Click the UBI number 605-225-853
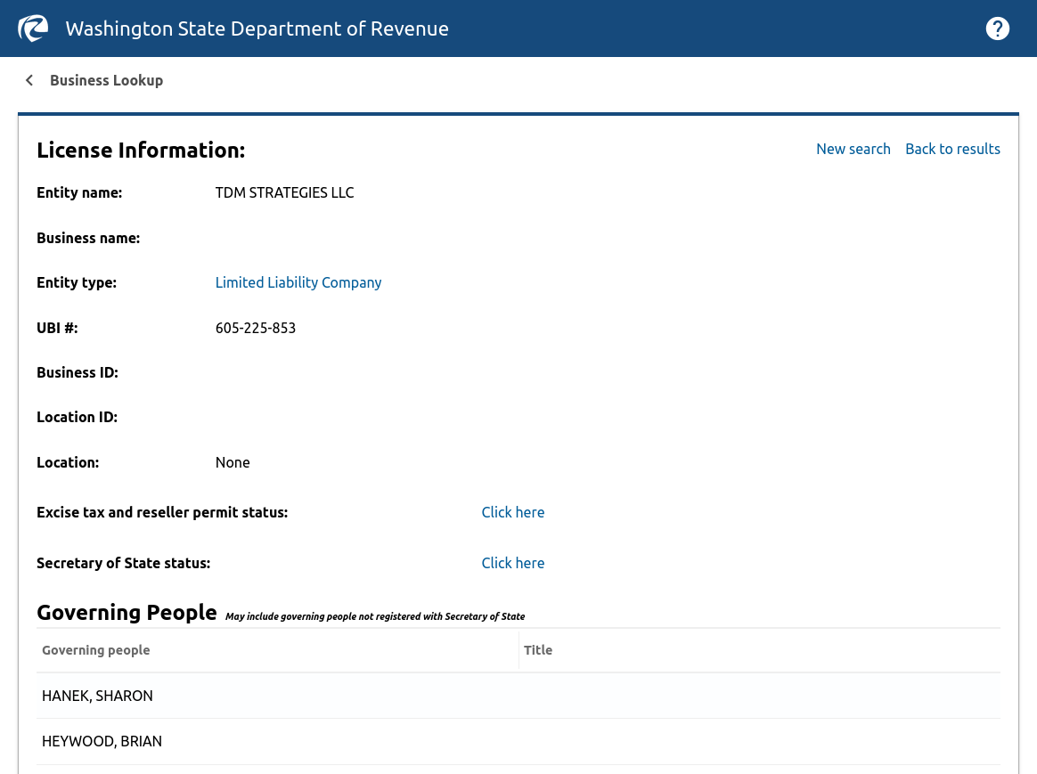This screenshot has height=774, width=1037. [x=256, y=328]
